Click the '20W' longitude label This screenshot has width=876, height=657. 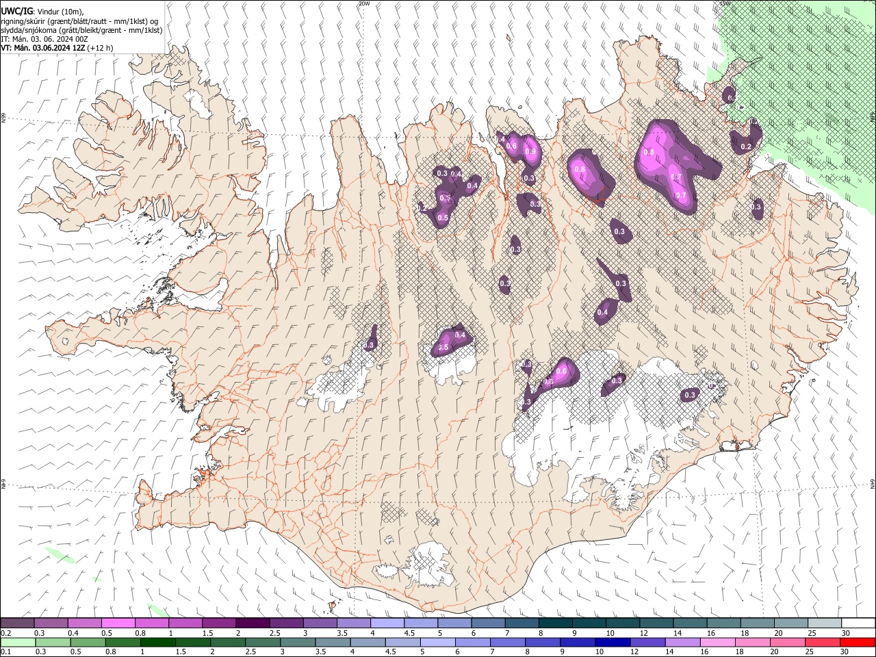click(x=364, y=3)
